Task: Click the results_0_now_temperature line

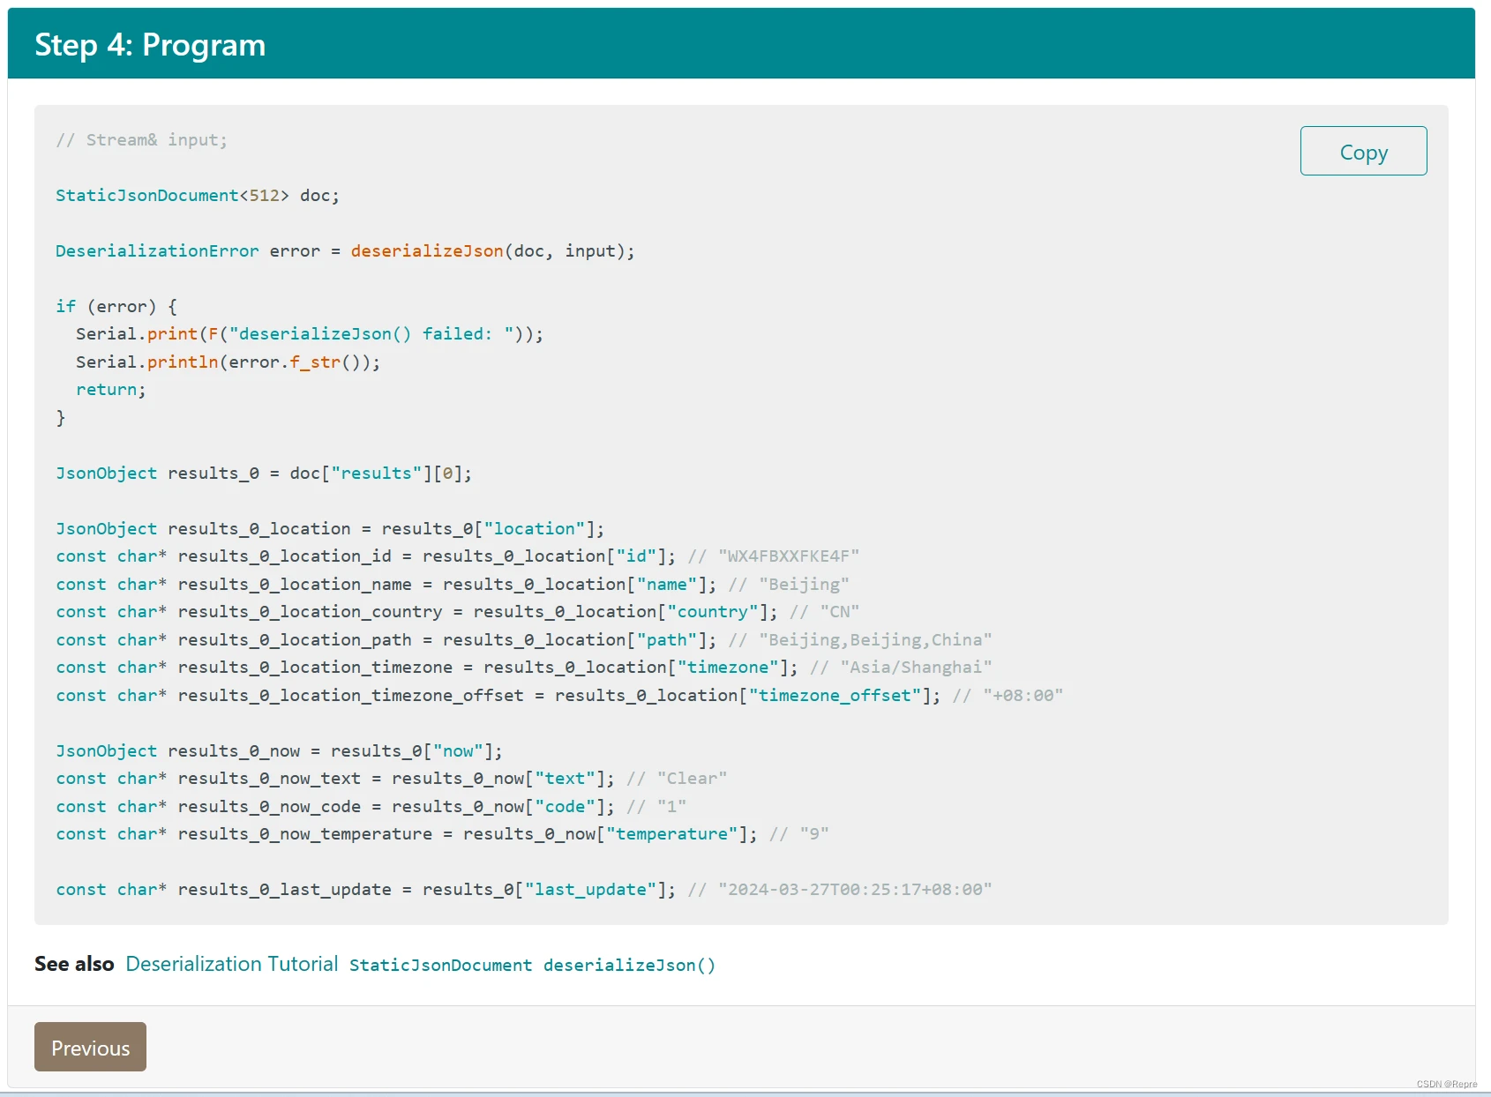Action: (442, 834)
